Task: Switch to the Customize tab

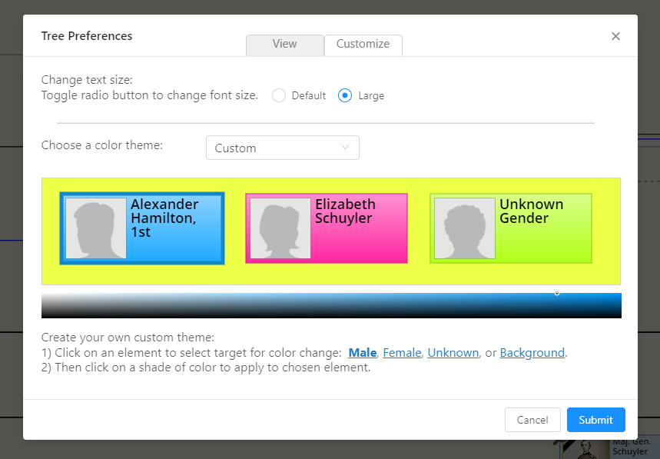Action: [363, 44]
